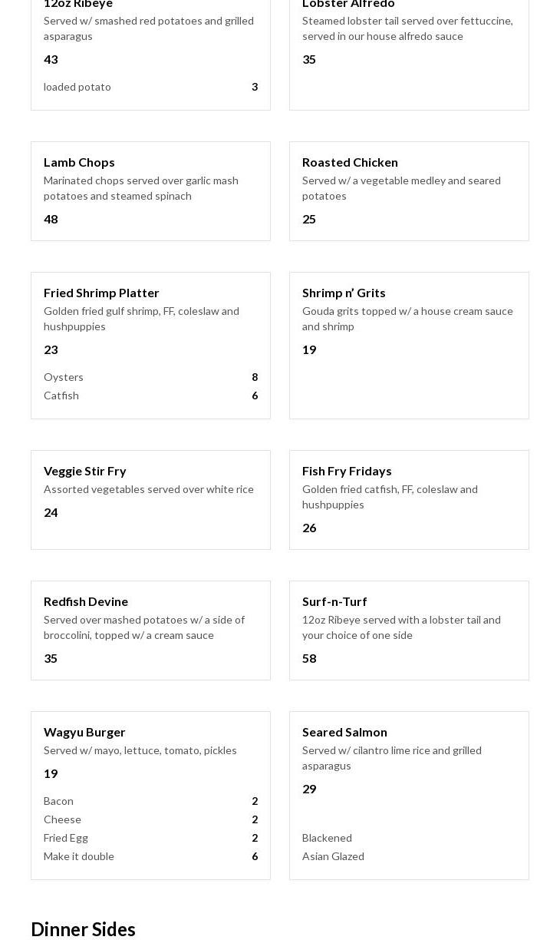This screenshot has height=940, width=560.
Task: Select the Roasted Chicken dish heading
Action: [350, 162]
